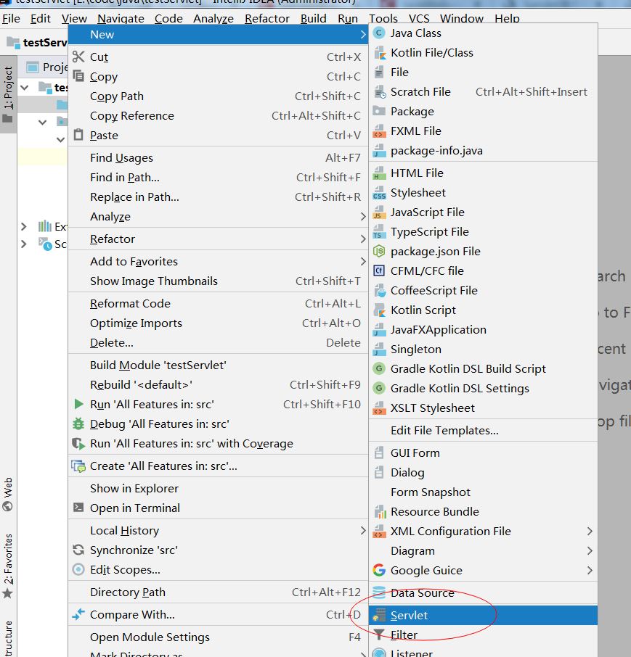This screenshot has height=657, width=631.
Task: Expand the Scratches tree node arrow
Action: (24, 244)
